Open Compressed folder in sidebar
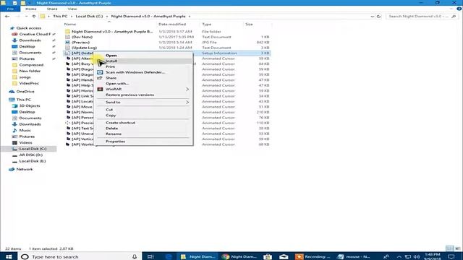 coord(31,65)
